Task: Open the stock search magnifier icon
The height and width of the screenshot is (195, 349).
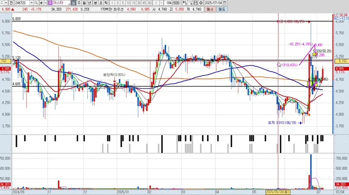Action: click(x=36, y=3)
